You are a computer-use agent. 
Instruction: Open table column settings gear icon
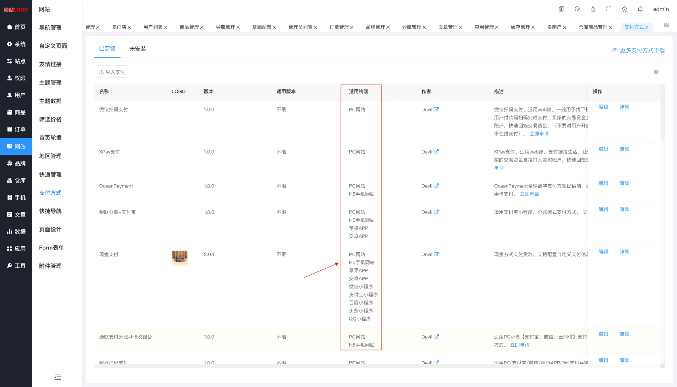tap(656, 72)
